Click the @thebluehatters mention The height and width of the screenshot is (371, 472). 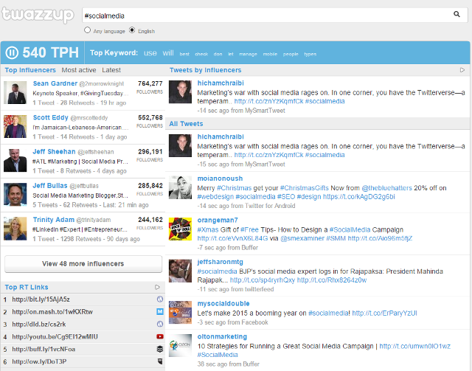pos(386,188)
